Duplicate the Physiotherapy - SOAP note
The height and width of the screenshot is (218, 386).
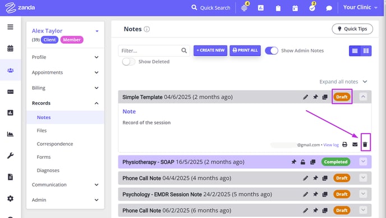coord(313,162)
